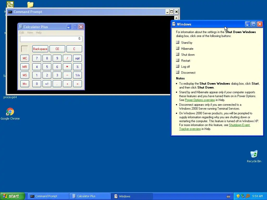
Task: Open the Recycle Bin on the desktop
Action: click(x=254, y=157)
